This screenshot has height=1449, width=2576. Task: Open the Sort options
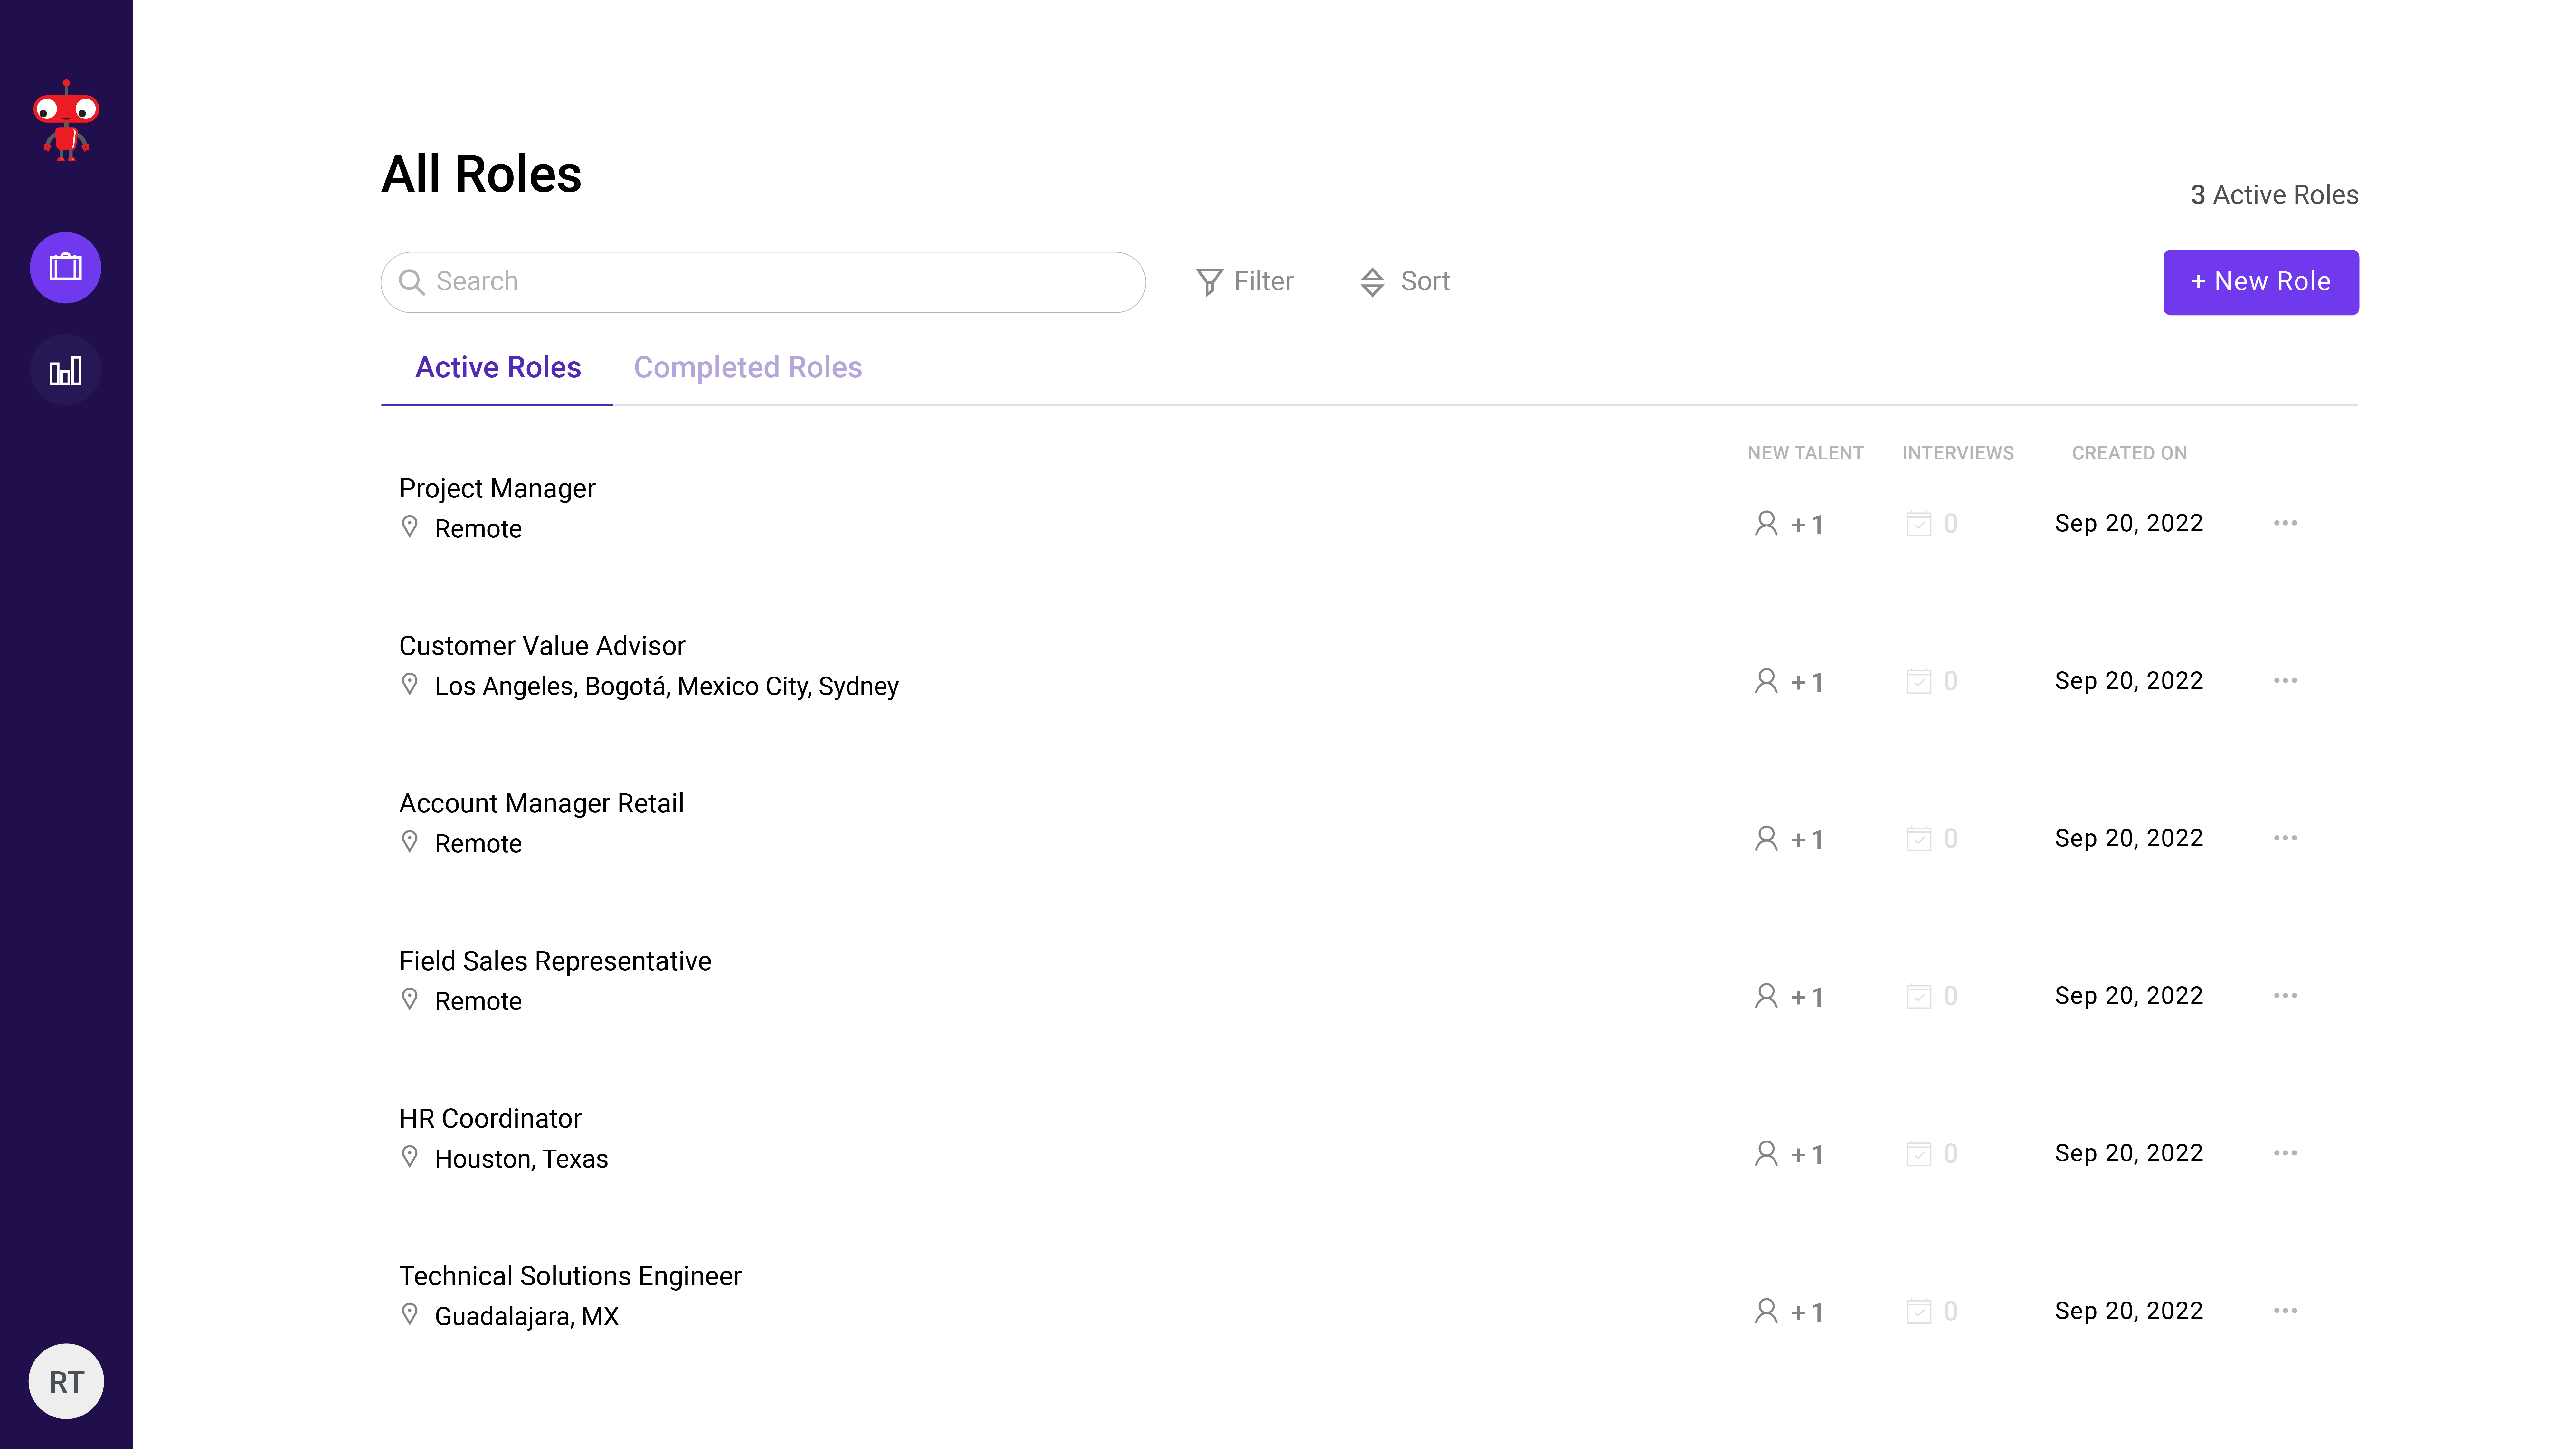(x=1404, y=281)
